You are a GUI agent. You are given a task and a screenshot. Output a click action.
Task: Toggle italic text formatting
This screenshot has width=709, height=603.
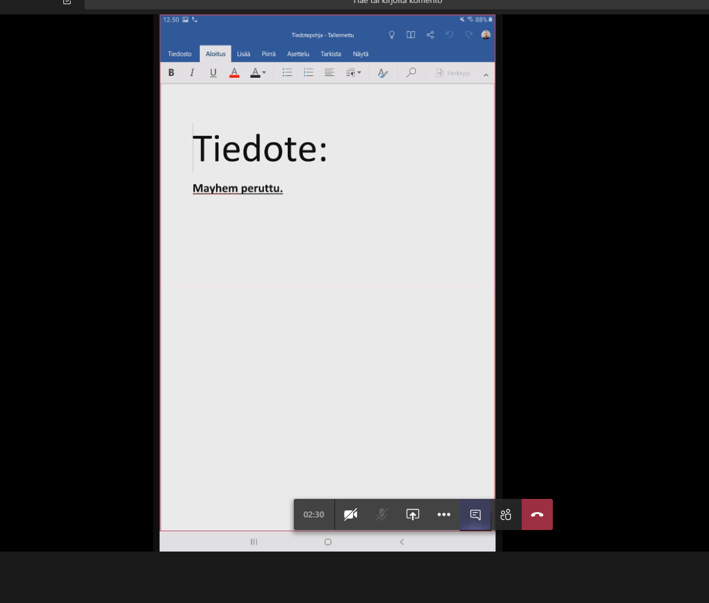pyautogui.click(x=192, y=73)
